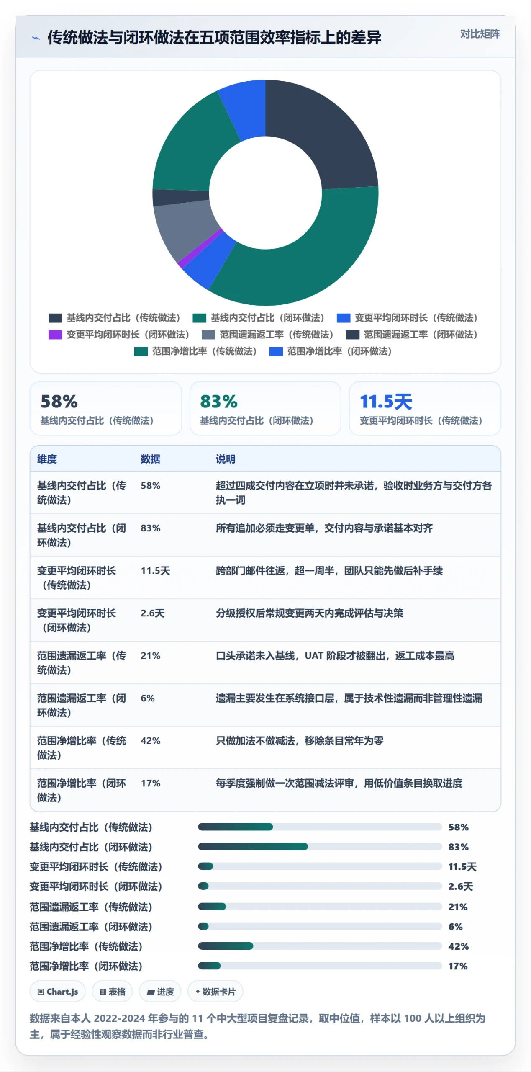The width and height of the screenshot is (531, 1072).
Task: Click the 数据卡片 tag chip
Action: 215,992
